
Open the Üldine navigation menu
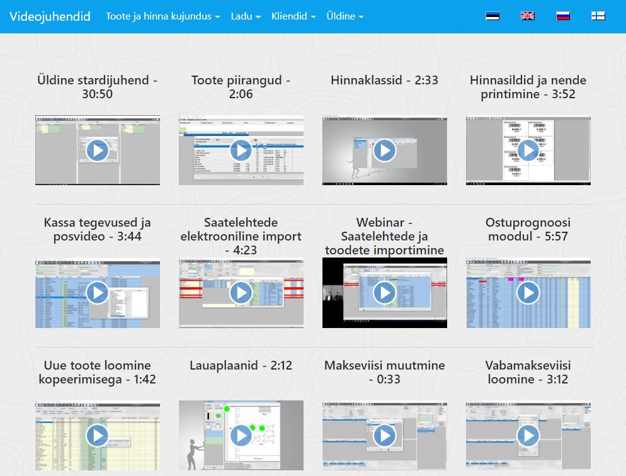point(344,16)
